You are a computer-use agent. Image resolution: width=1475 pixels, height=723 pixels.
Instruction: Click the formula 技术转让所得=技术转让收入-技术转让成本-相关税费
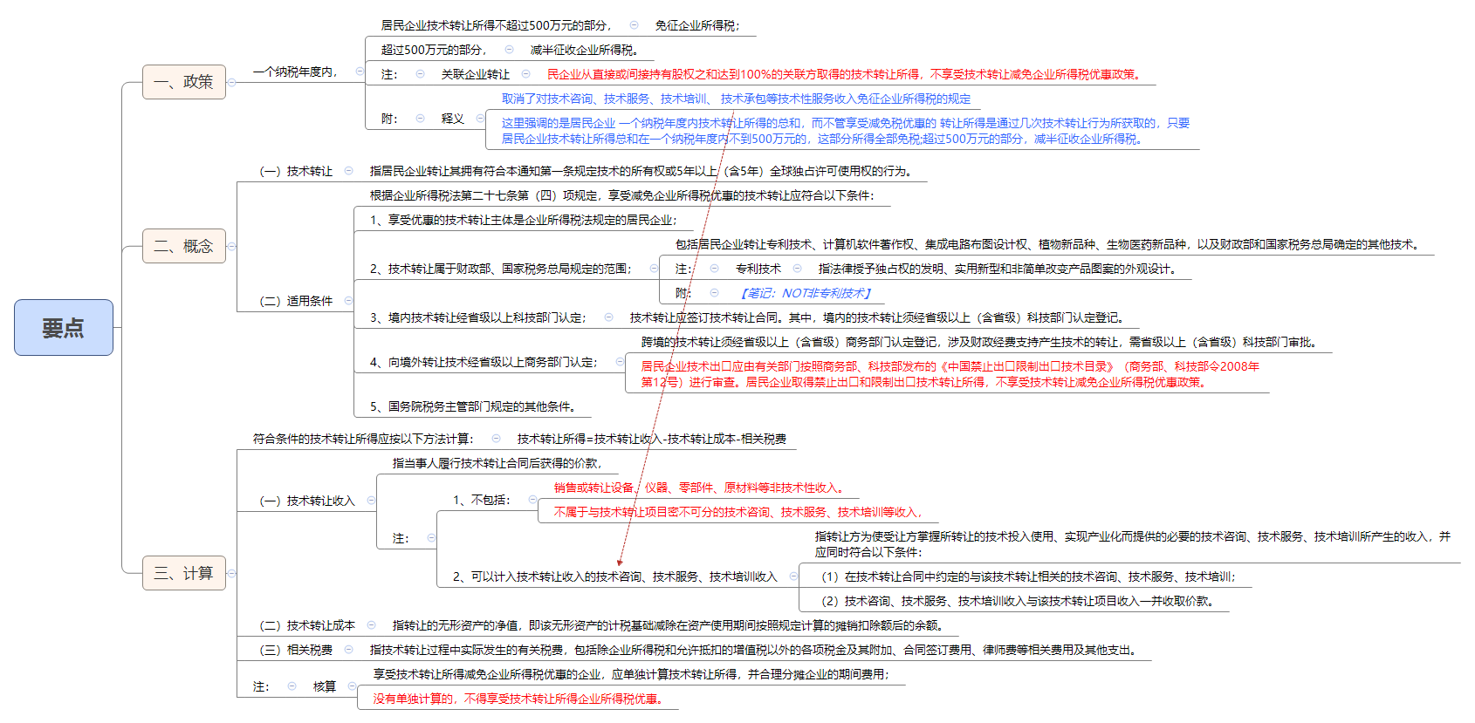click(651, 439)
